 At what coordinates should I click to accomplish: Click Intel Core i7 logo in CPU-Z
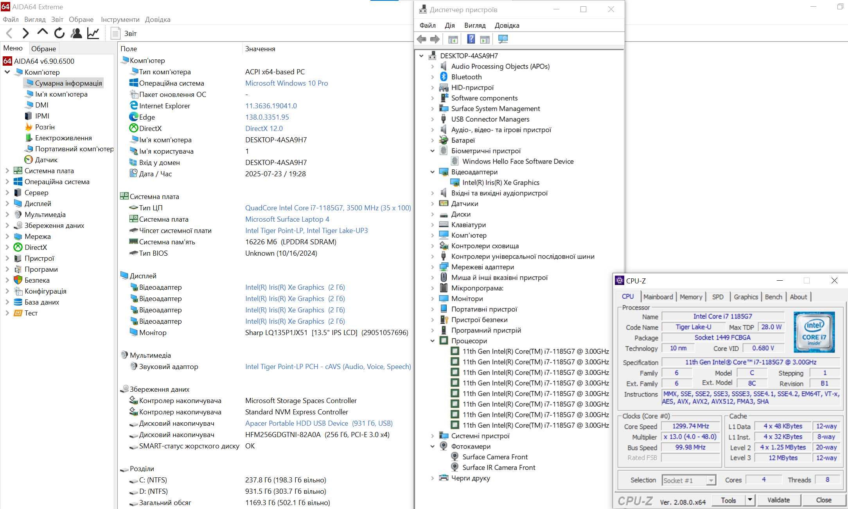[x=814, y=332]
